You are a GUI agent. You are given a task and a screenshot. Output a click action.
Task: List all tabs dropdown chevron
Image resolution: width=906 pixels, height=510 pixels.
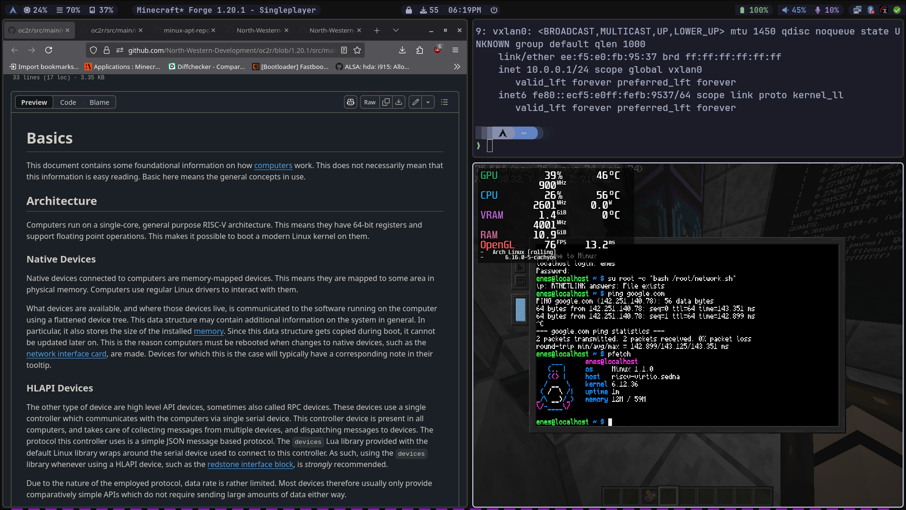[x=396, y=30]
